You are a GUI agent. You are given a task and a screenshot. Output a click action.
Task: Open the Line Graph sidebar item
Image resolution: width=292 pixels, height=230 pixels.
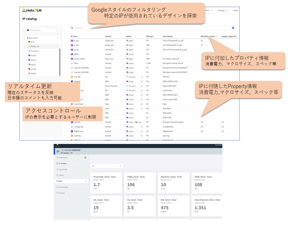[71, 169]
